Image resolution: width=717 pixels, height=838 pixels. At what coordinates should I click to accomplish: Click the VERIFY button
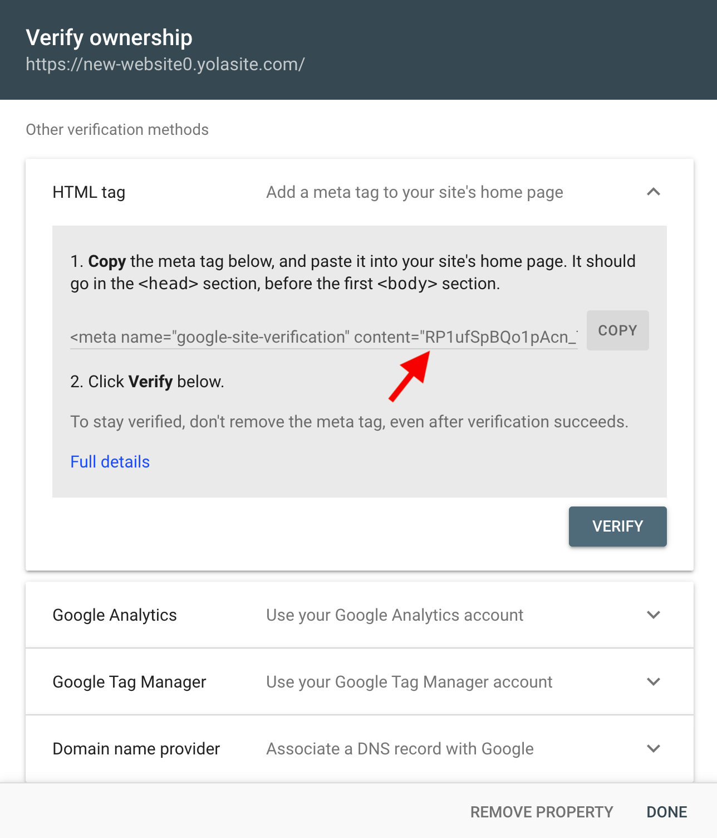pyautogui.click(x=617, y=527)
